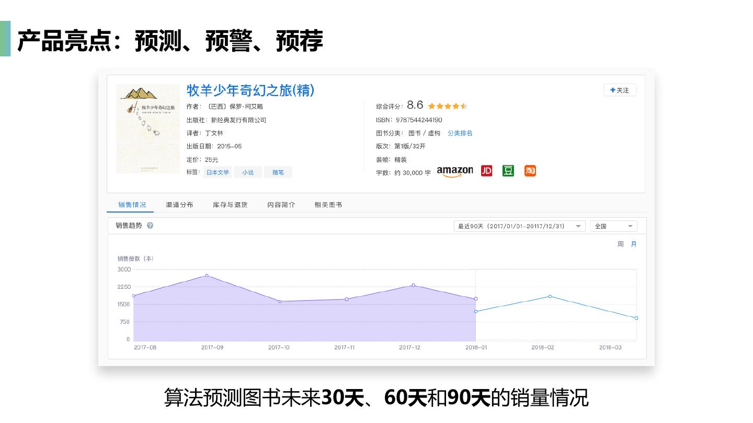
Task: Select the 销售情况 tab
Action: click(x=132, y=205)
